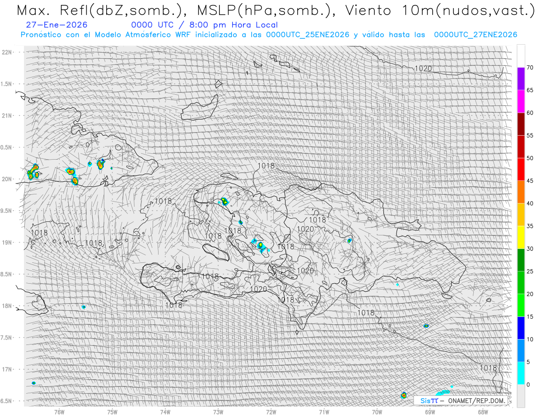Select the dark red 50–55 dBZ band

tap(521, 147)
